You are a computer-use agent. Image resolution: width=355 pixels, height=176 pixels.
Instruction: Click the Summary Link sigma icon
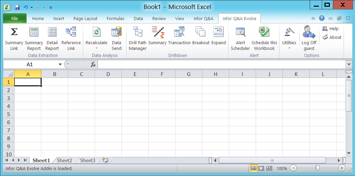(x=14, y=32)
